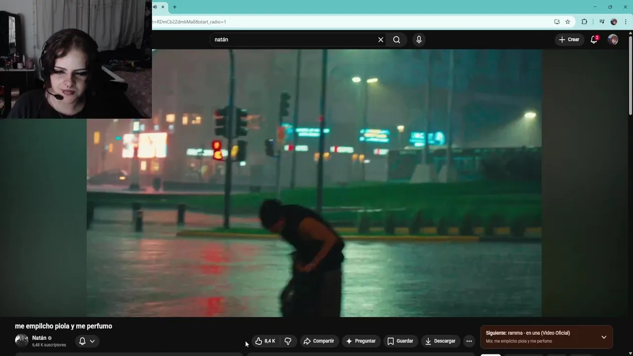Clear the search box with X
Viewport: 633px width, 356px height.
coord(381,40)
